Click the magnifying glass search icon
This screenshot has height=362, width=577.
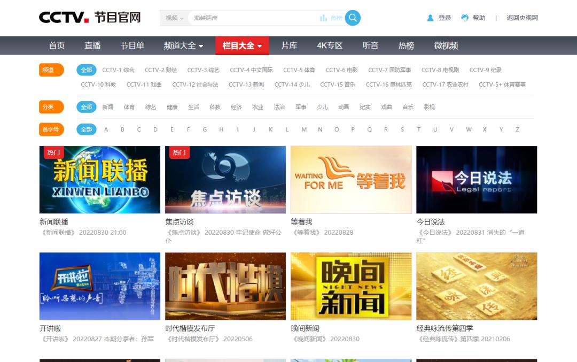click(352, 18)
